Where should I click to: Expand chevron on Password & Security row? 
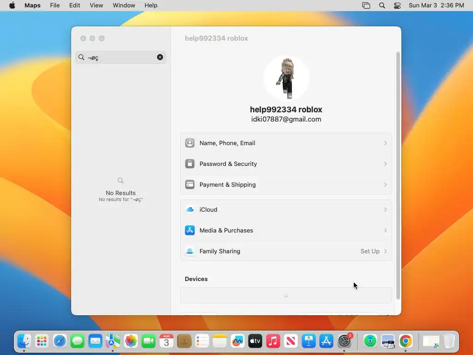385,164
